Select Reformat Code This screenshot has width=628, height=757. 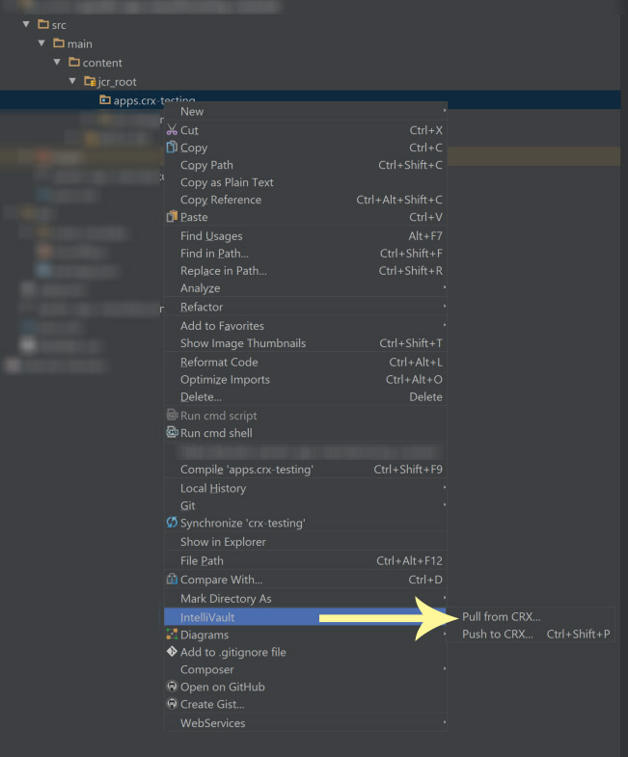click(x=305, y=362)
